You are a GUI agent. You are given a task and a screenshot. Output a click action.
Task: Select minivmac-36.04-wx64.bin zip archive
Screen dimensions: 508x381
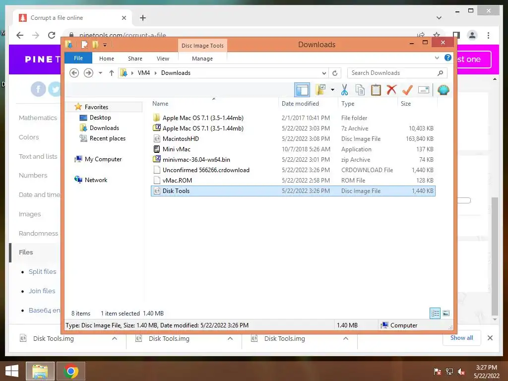(x=293, y=159)
